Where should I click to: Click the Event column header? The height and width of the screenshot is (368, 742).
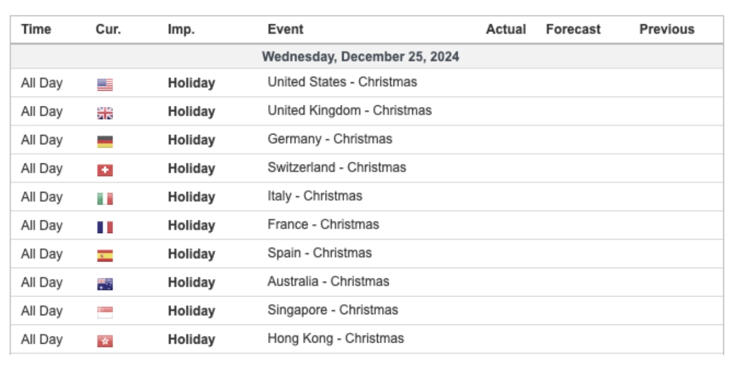[x=285, y=29]
